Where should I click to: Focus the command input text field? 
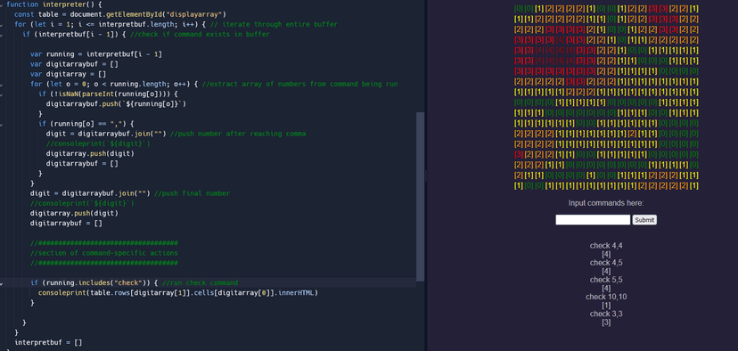tap(593, 220)
